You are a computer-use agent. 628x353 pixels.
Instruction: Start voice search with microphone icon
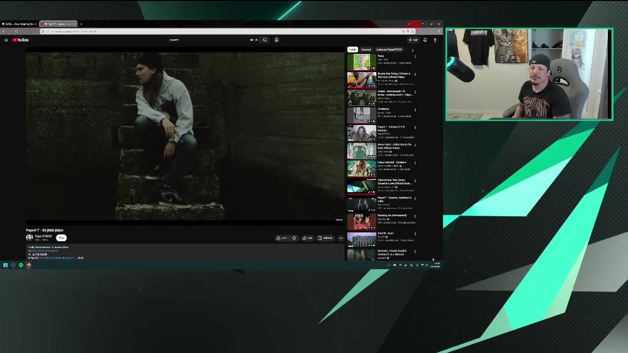pos(276,40)
